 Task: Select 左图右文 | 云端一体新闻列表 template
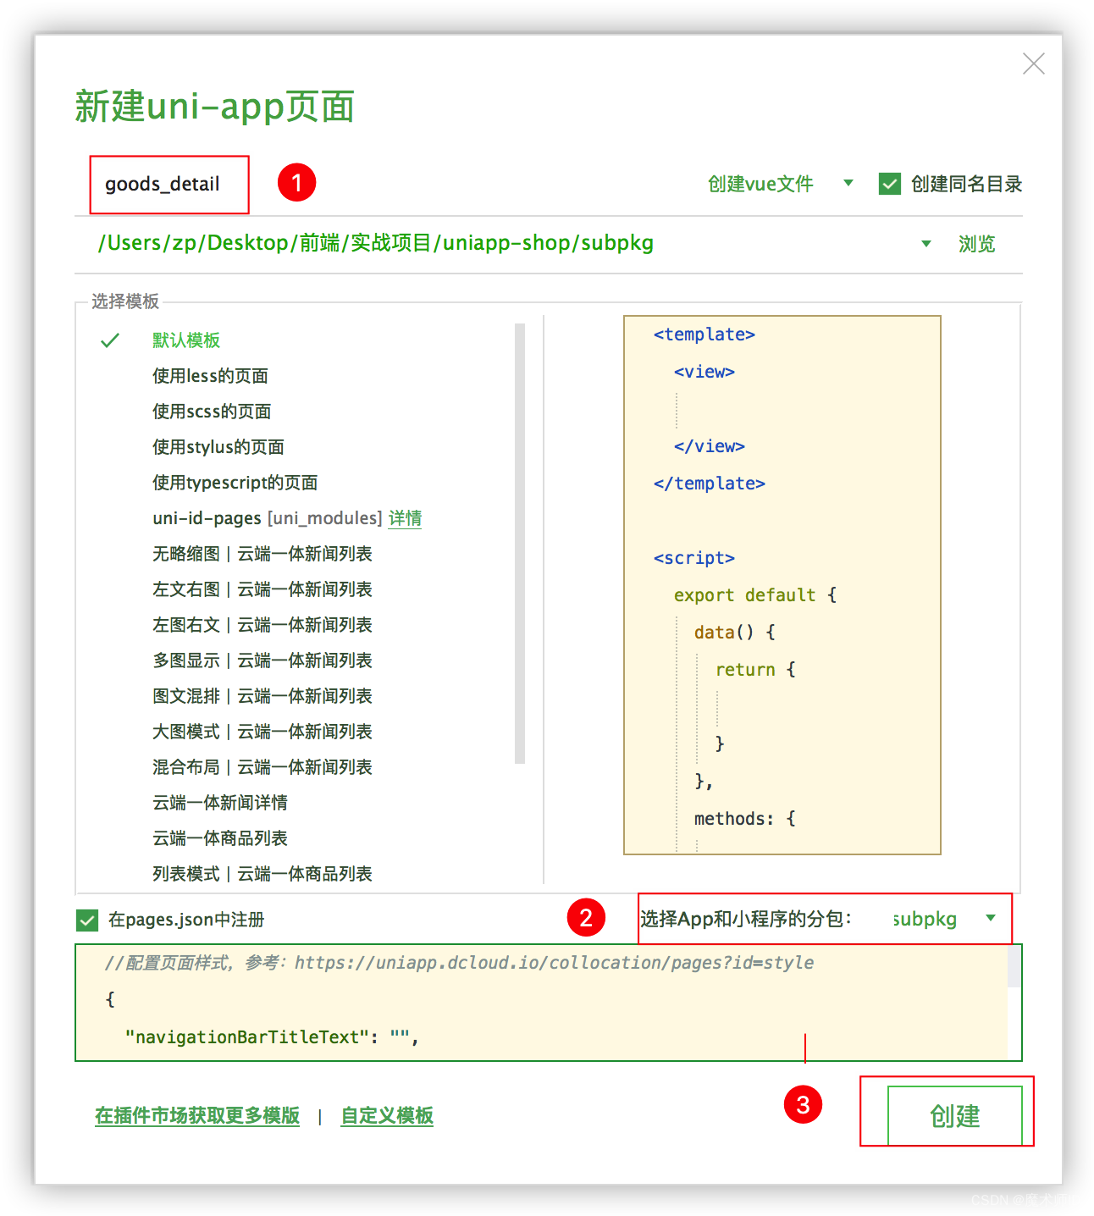pos(262,625)
